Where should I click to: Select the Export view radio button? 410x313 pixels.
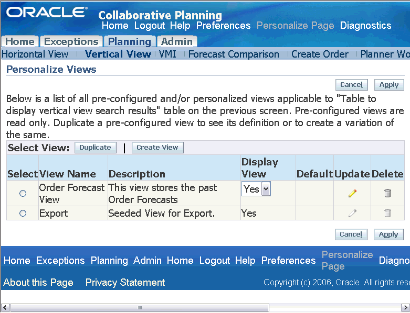[23, 214]
